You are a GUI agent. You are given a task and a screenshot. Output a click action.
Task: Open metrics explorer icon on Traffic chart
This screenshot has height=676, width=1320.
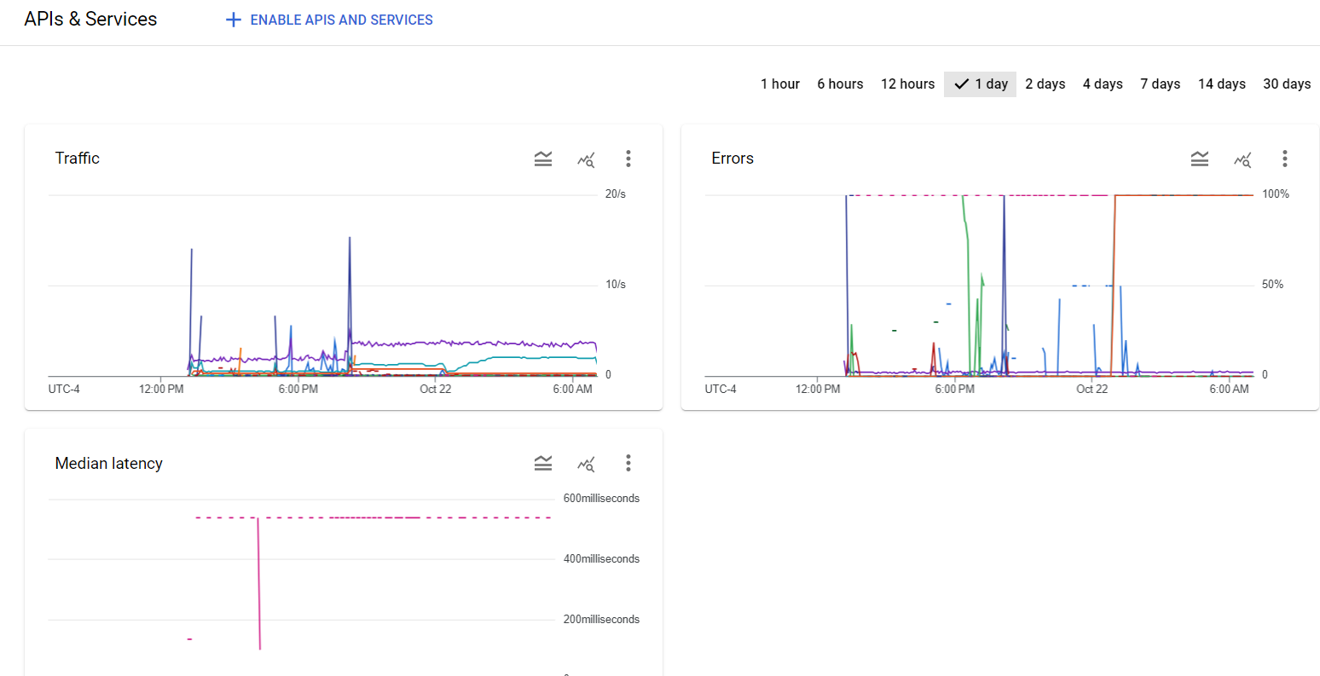click(586, 159)
